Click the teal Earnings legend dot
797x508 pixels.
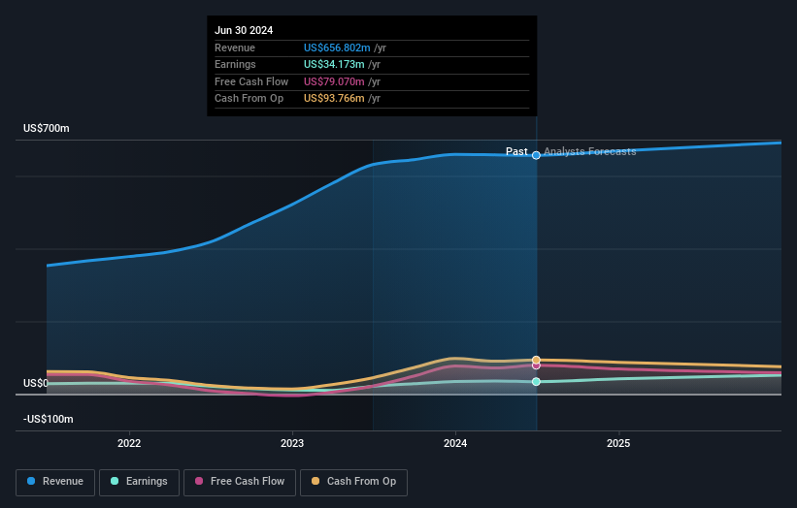click(115, 481)
